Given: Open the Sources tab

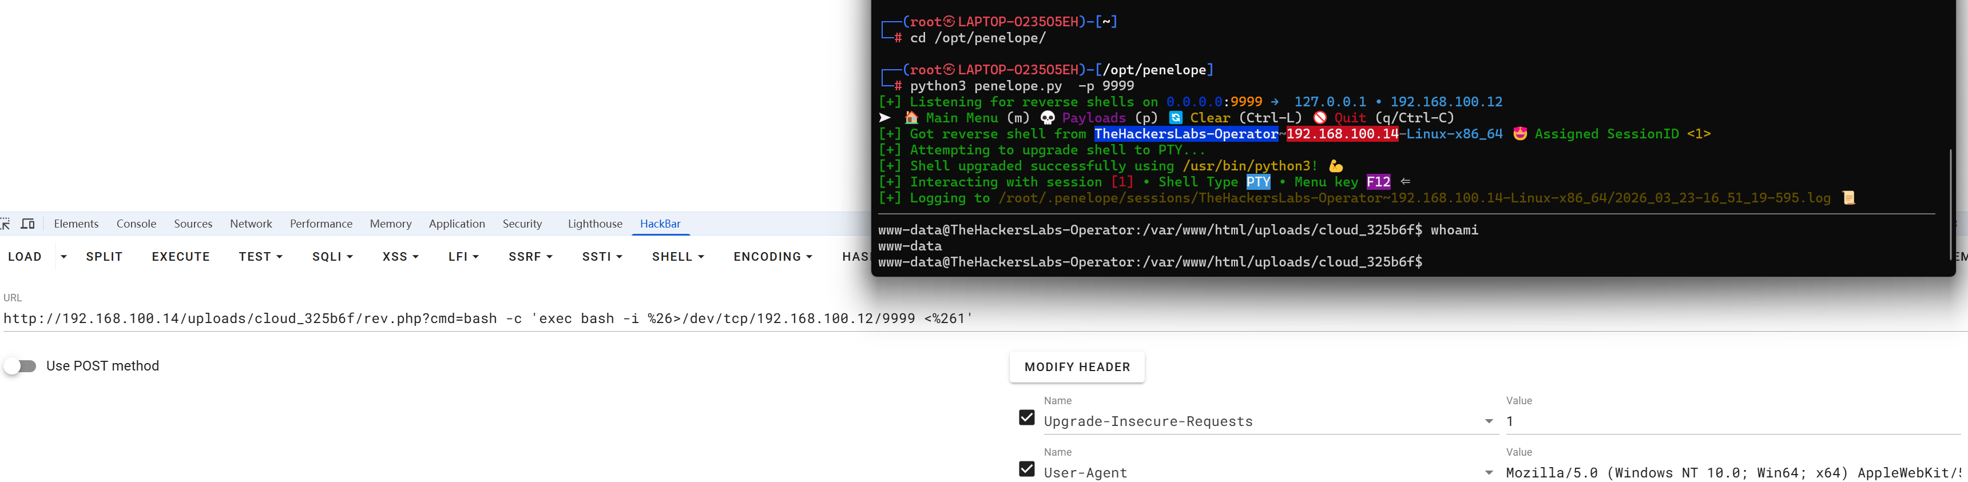Looking at the screenshot, I should pos(193,224).
